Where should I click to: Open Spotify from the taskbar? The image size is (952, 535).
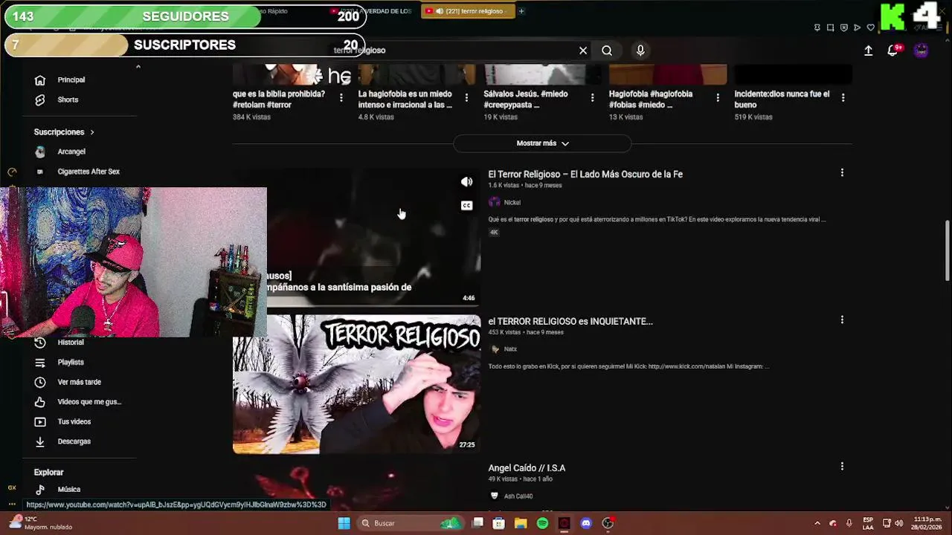coord(542,523)
